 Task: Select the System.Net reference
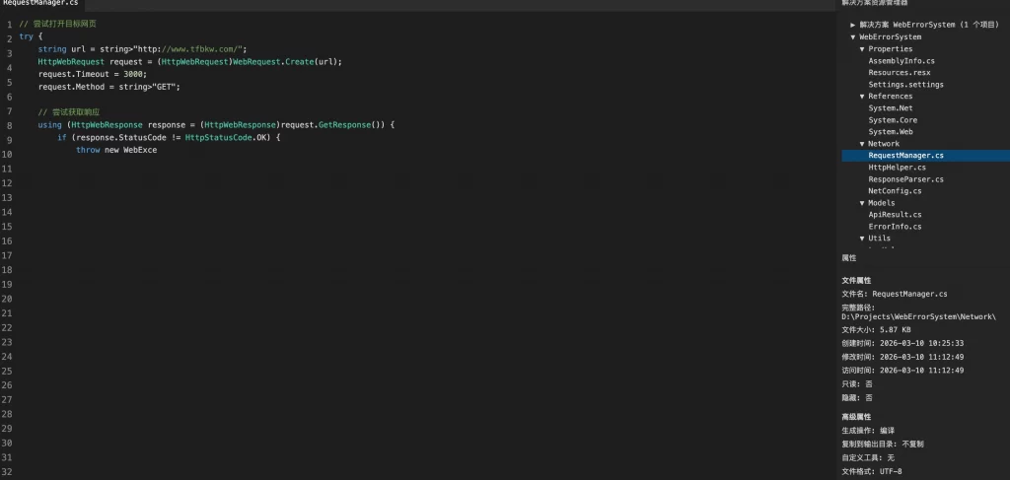click(x=891, y=108)
